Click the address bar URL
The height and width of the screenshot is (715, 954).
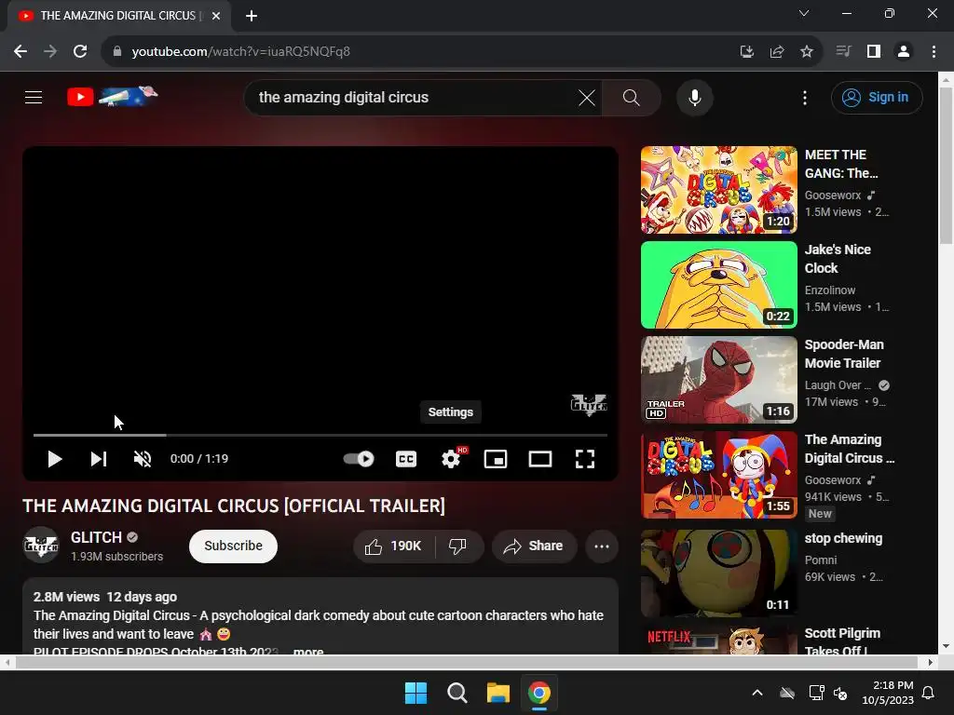pyautogui.click(x=241, y=52)
